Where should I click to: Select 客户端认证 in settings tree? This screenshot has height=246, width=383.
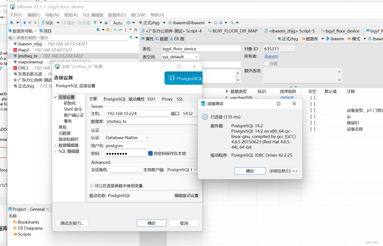click(x=74, y=115)
